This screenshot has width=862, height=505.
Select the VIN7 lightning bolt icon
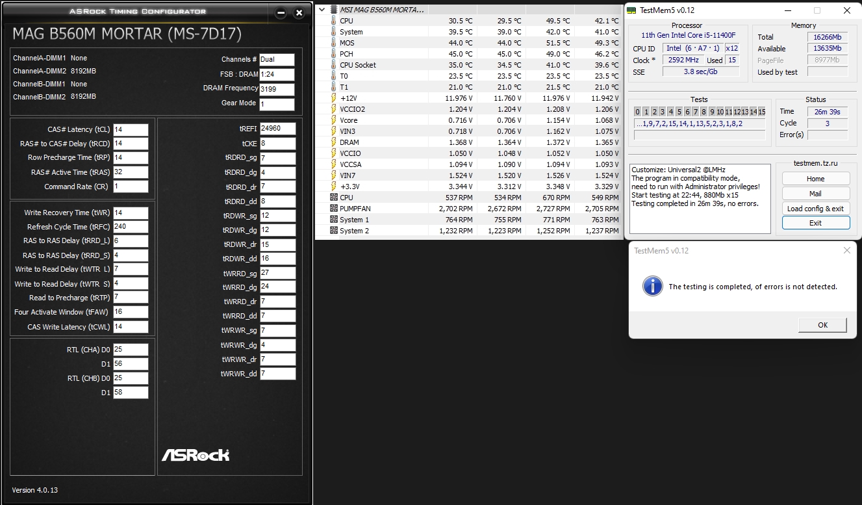(334, 175)
